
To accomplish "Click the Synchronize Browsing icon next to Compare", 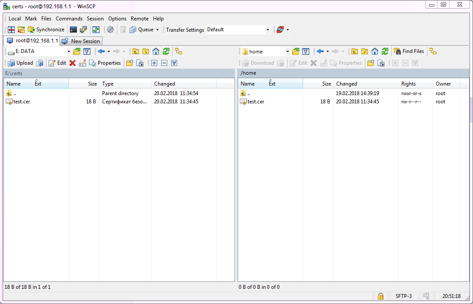I will (21, 30).
